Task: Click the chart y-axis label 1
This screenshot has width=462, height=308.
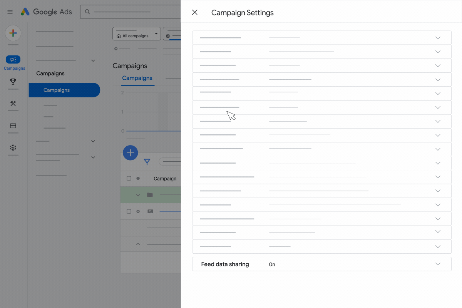Action: (122, 112)
